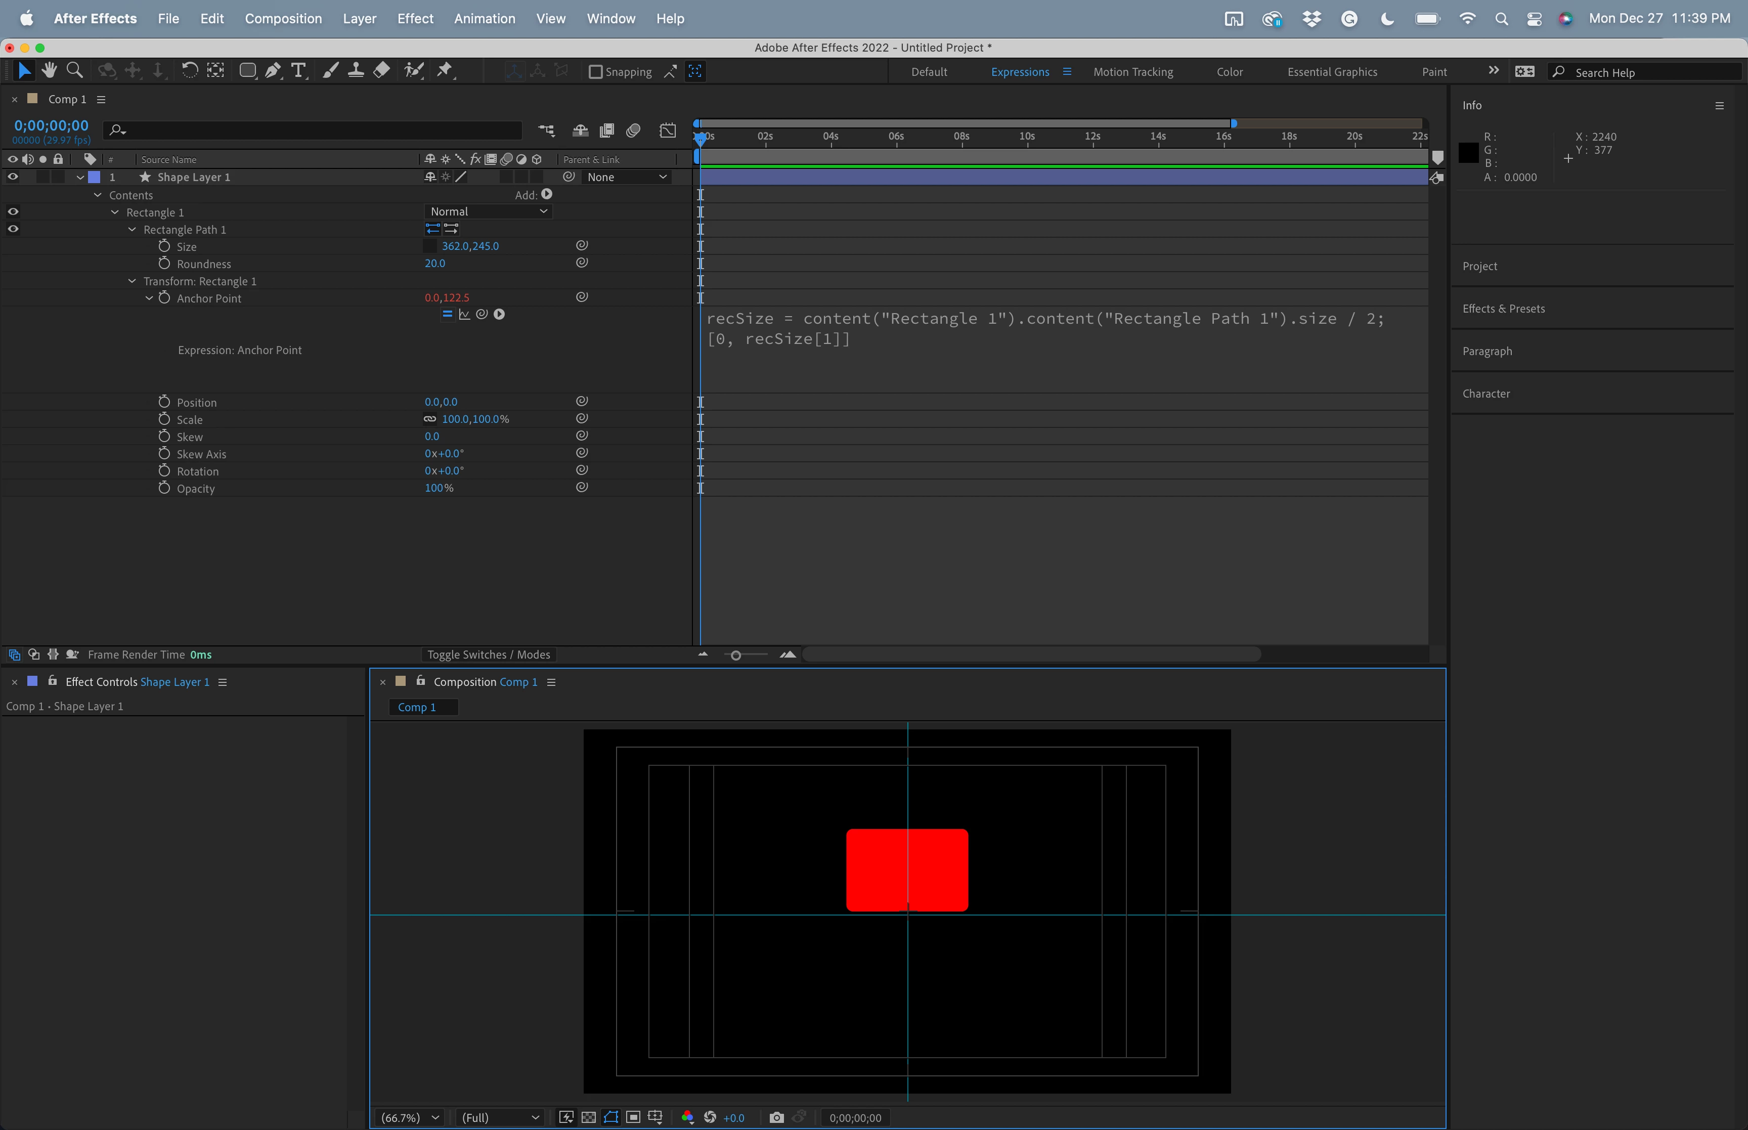
Task: Open the Parent None dropdown
Action: [626, 177]
